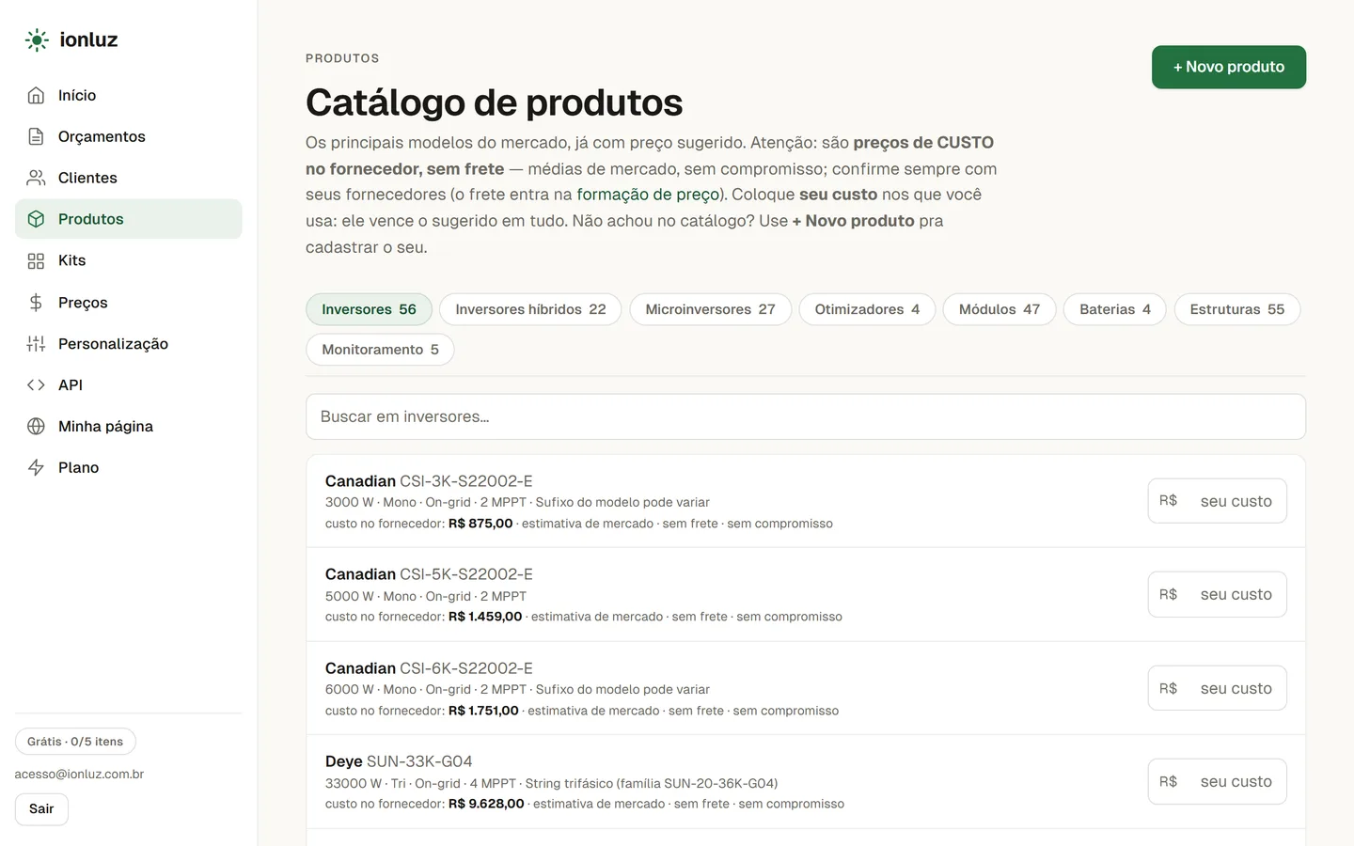This screenshot has height=846, width=1354.
Task: Click the R$ 1.751,00 supplier cost
Action: pyautogui.click(x=483, y=711)
